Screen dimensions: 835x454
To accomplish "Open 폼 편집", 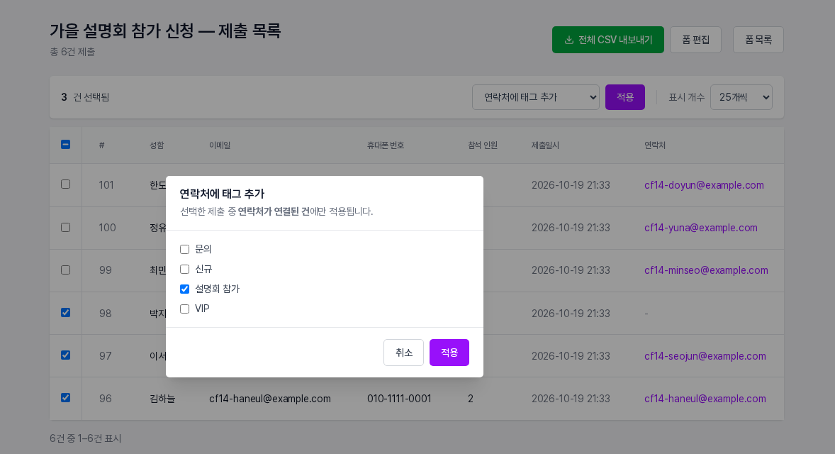I will point(695,40).
